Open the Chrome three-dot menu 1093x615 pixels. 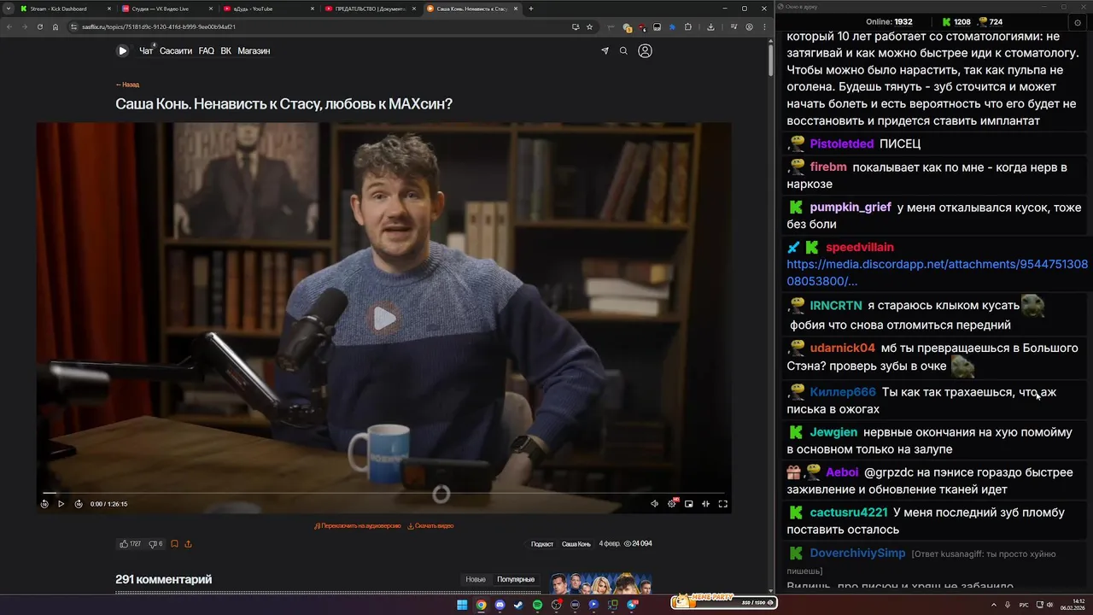(x=763, y=26)
